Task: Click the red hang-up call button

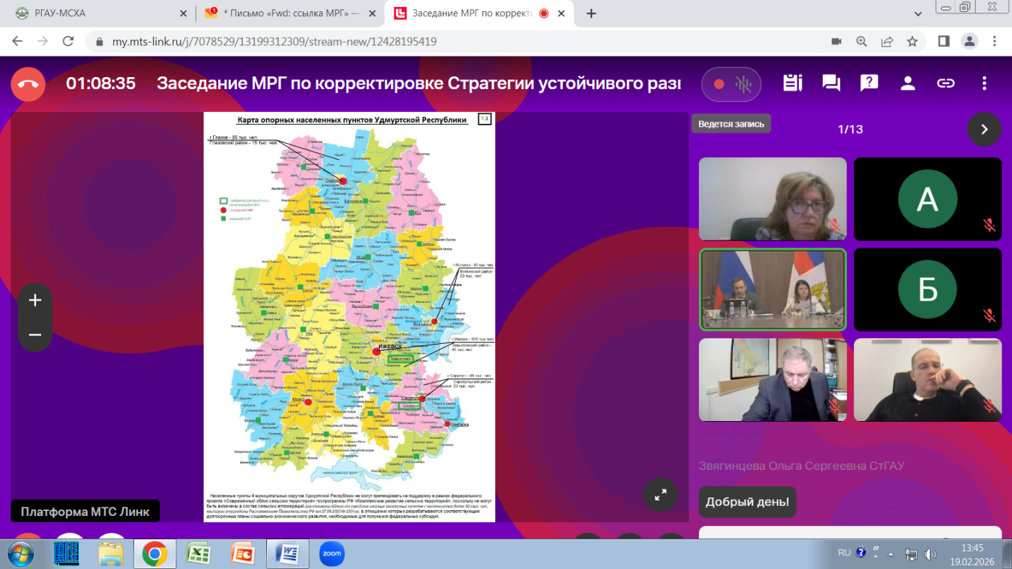Action: pos(28,84)
